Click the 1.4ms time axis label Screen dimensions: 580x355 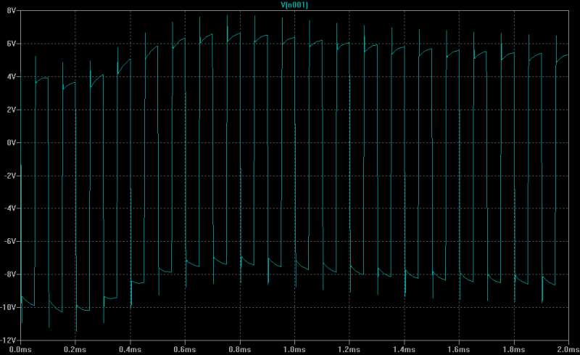pyautogui.click(x=404, y=349)
